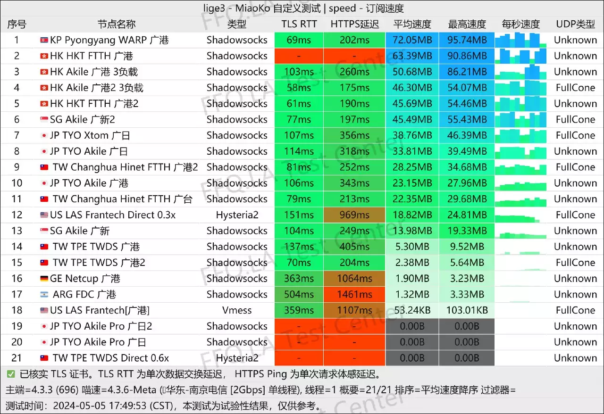Click the green TLS verified checkmark icon
604x414 pixels.
10,374
